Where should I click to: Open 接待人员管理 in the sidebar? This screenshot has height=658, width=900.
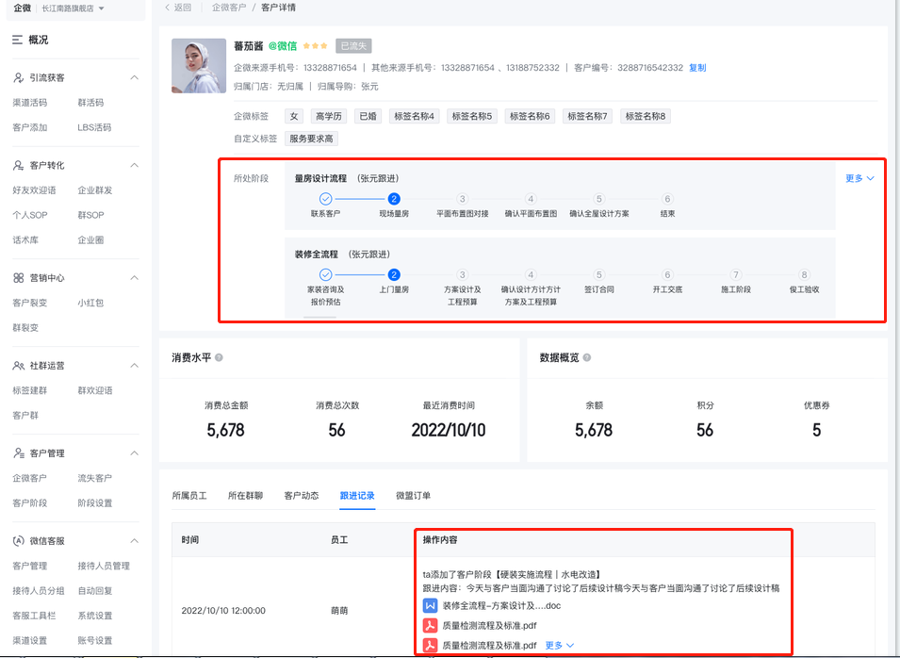coord(104,567)
